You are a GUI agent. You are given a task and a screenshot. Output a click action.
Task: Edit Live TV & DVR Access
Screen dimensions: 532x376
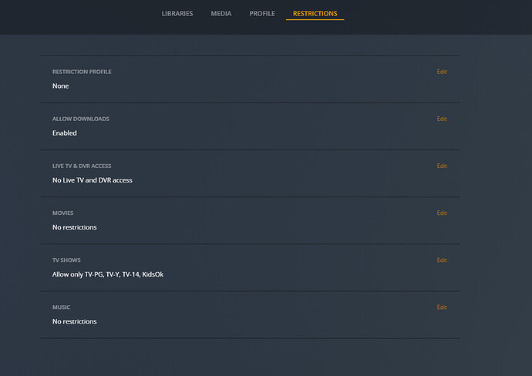[x=442, y=166]
